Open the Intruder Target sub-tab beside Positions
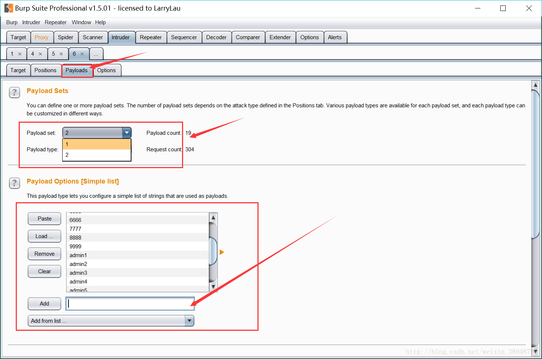Screen dimensions: 542x359 tap(18, 70)
